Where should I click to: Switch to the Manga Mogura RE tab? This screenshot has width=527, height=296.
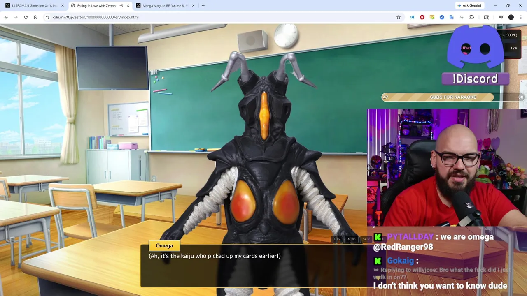165,6
